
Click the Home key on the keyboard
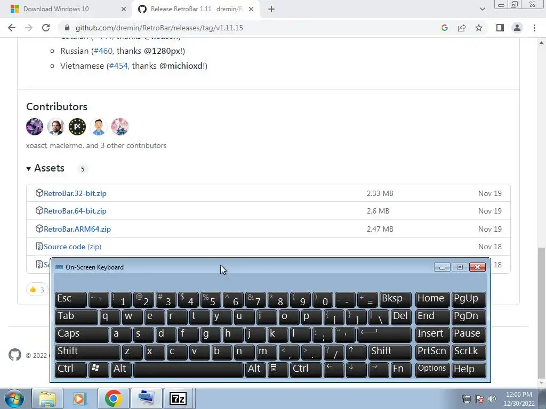432,299
